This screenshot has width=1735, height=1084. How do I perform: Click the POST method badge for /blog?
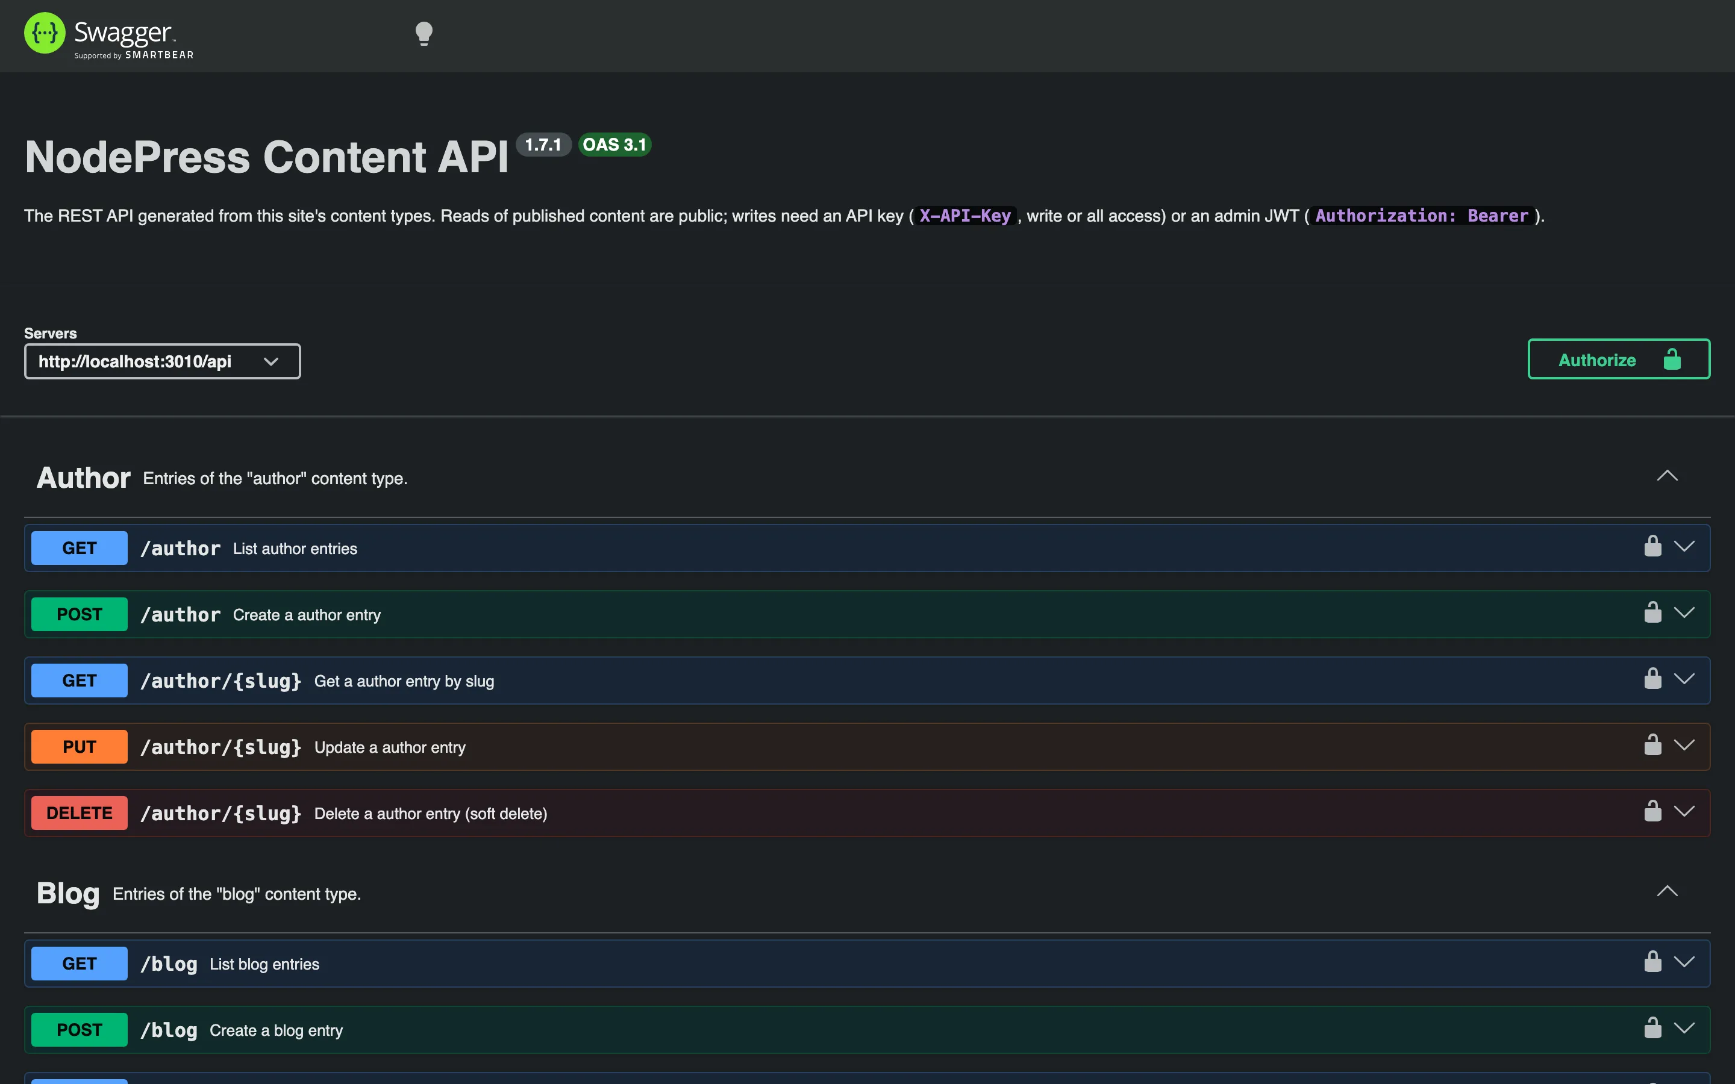pyautogui.click(x=80, y=1030)
